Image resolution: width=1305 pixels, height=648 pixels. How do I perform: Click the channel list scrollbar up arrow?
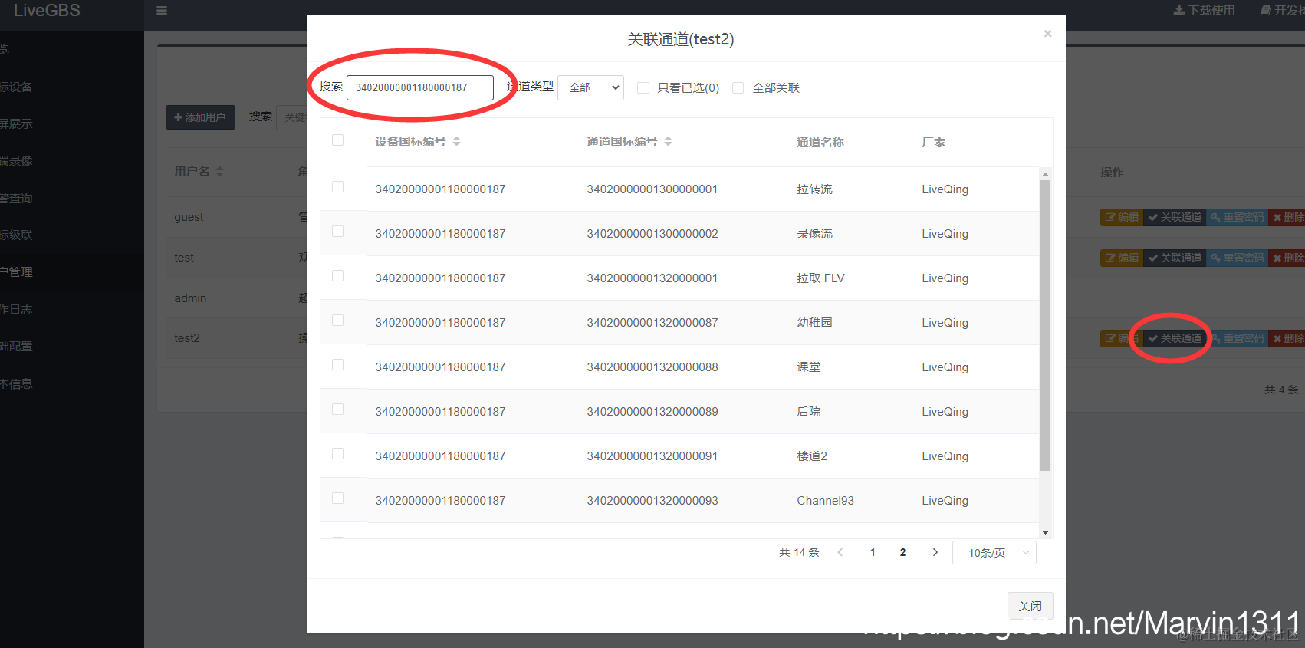[x=1045, y=174]
